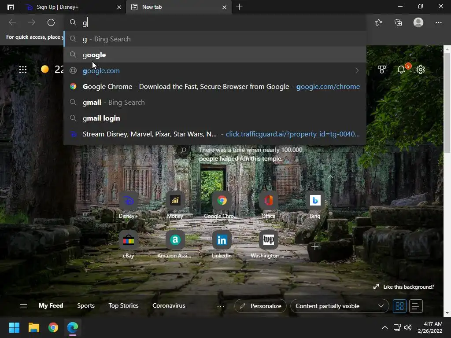Reload the page with refresh icon

[x=51, y=22]
